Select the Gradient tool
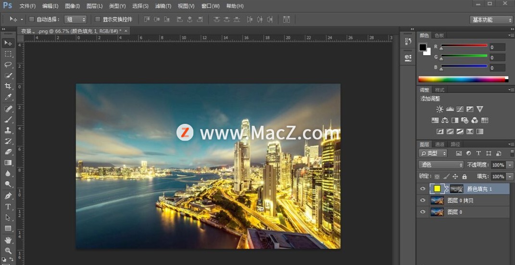This screenshot has width=515, height=265. pos(8,163)
